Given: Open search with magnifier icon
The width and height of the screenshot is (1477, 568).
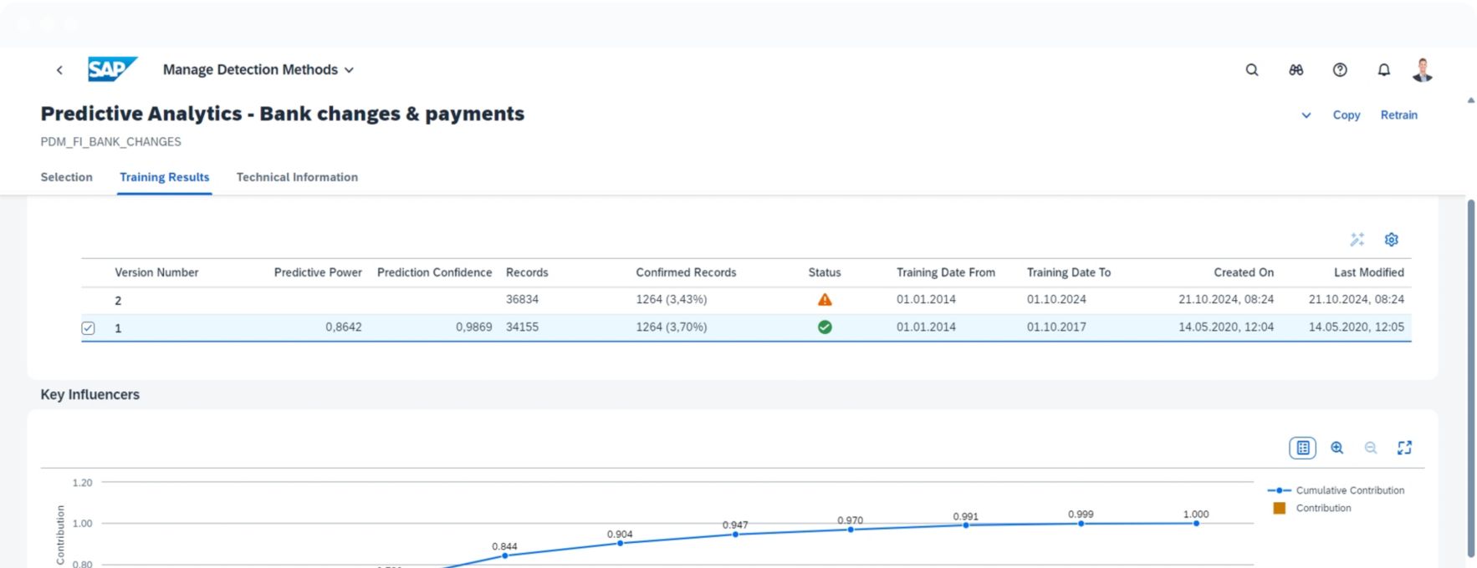Looking at the screenshot, I should (x=1251, y=70).
